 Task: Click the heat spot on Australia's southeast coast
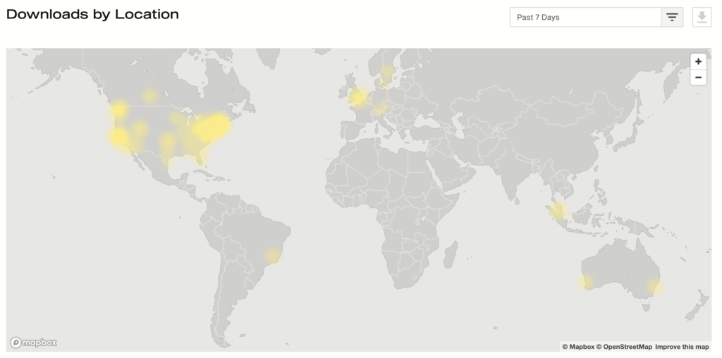coord(654,287)
